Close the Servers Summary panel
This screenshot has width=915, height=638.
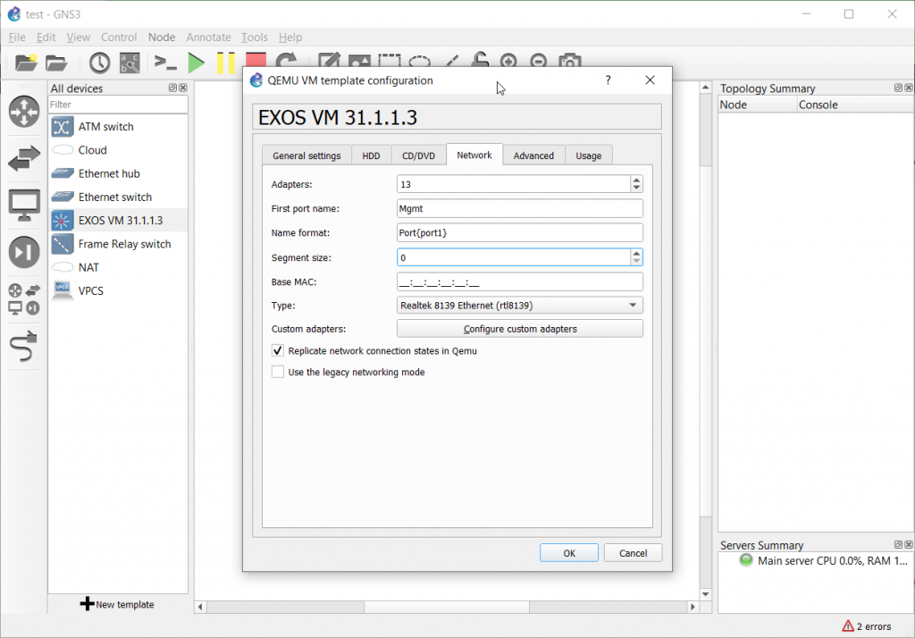(x=909, y=544)
